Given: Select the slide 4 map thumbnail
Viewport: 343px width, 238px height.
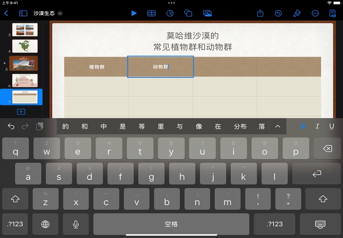Looking at the screenshot, I should coord(25,46).
